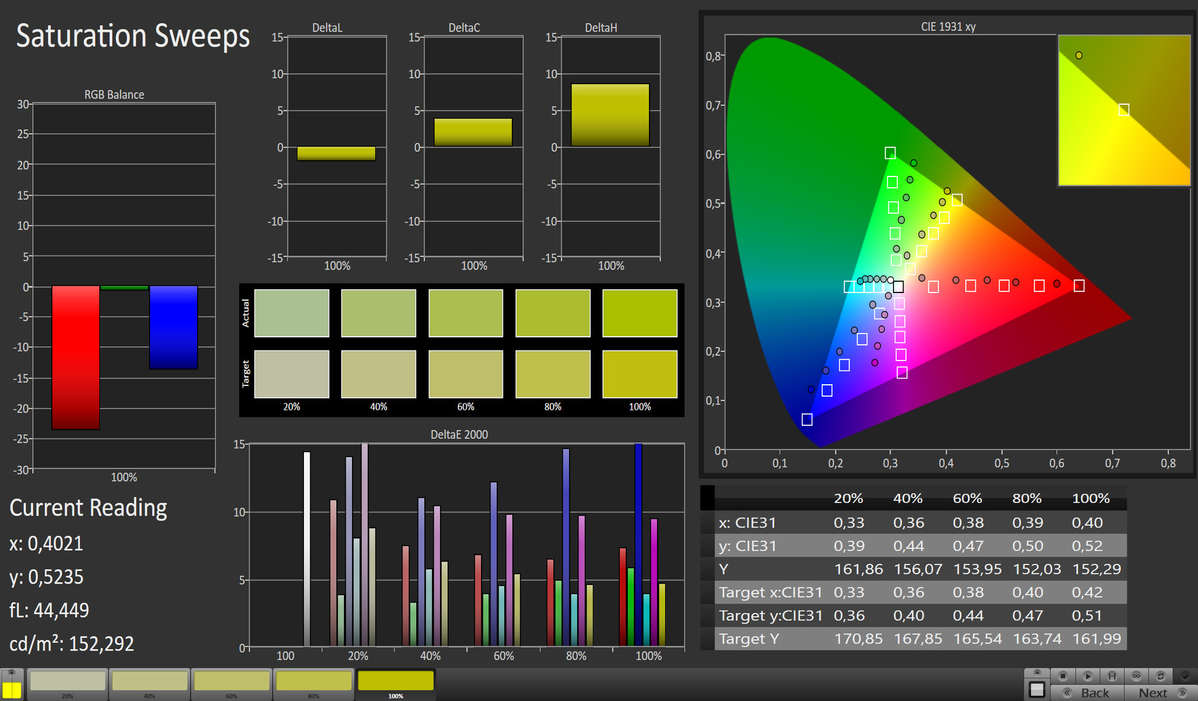Select the 40% saturation swatch in bottom strip
Image resolution: width=1198 pixels, height=701 pixels.
150,681
